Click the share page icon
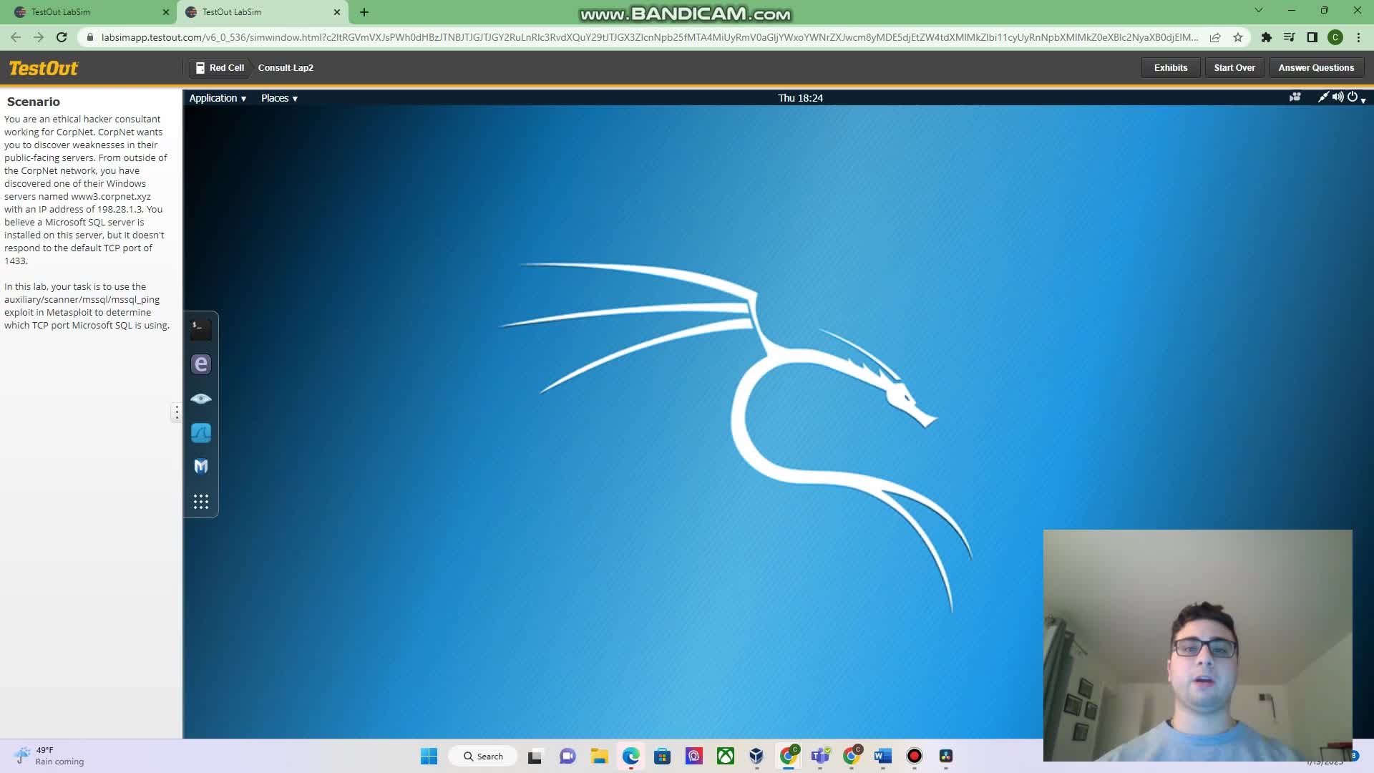 tap(1215, 37)
